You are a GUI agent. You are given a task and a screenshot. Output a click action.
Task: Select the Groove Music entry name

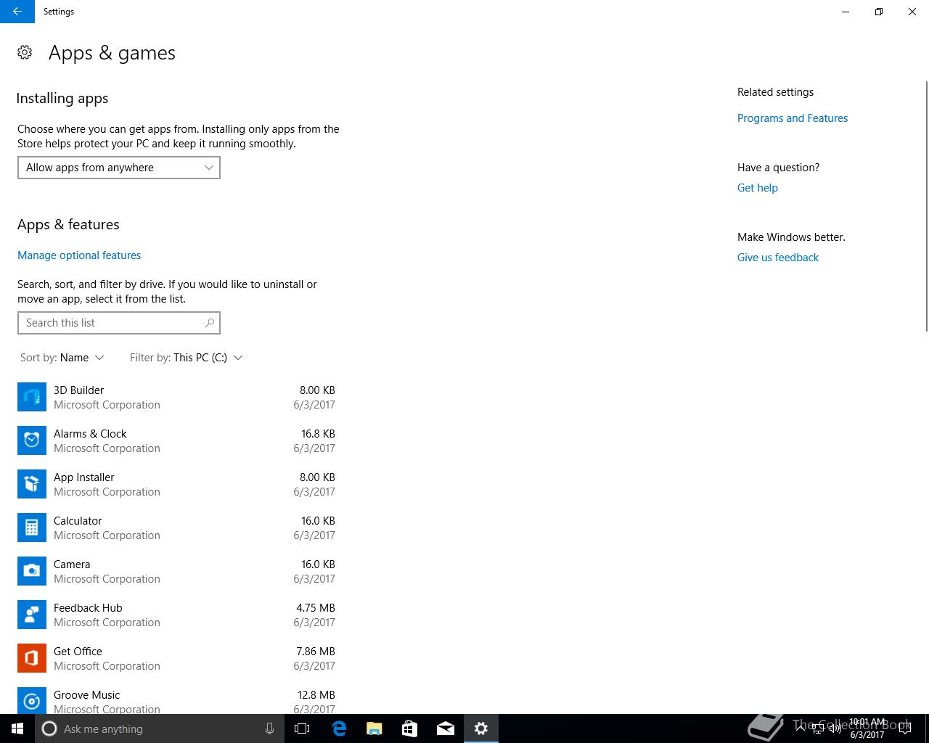tap(87, 695)
